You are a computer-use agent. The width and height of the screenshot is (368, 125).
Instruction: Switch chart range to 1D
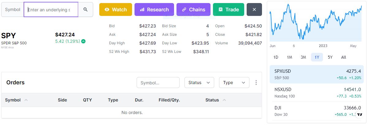tap(276, 57)
